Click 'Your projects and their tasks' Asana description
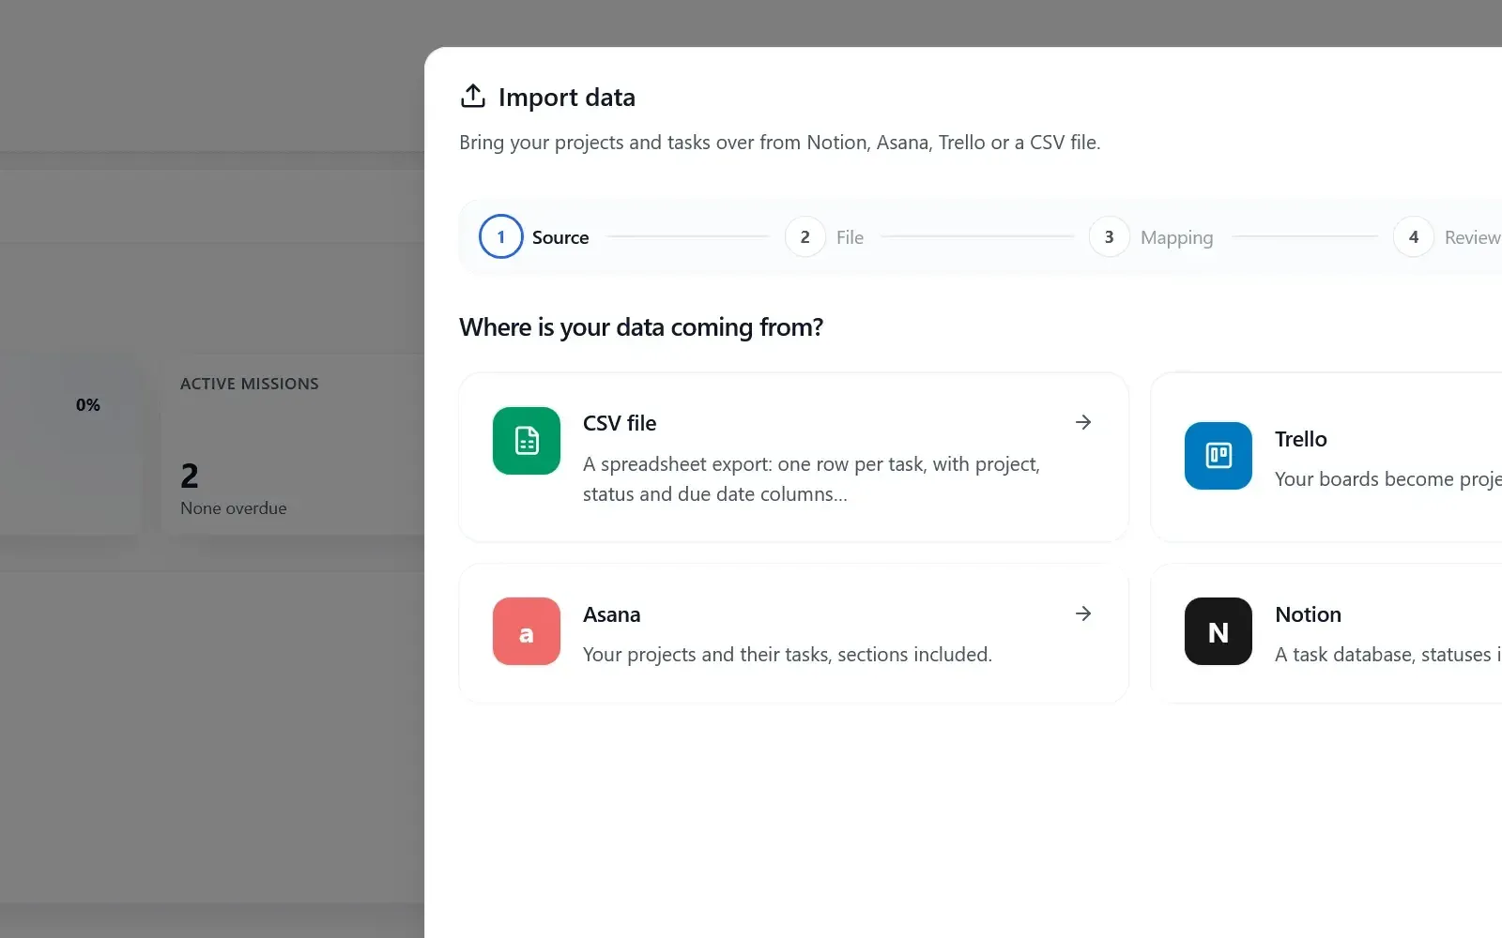 [788, 655]
